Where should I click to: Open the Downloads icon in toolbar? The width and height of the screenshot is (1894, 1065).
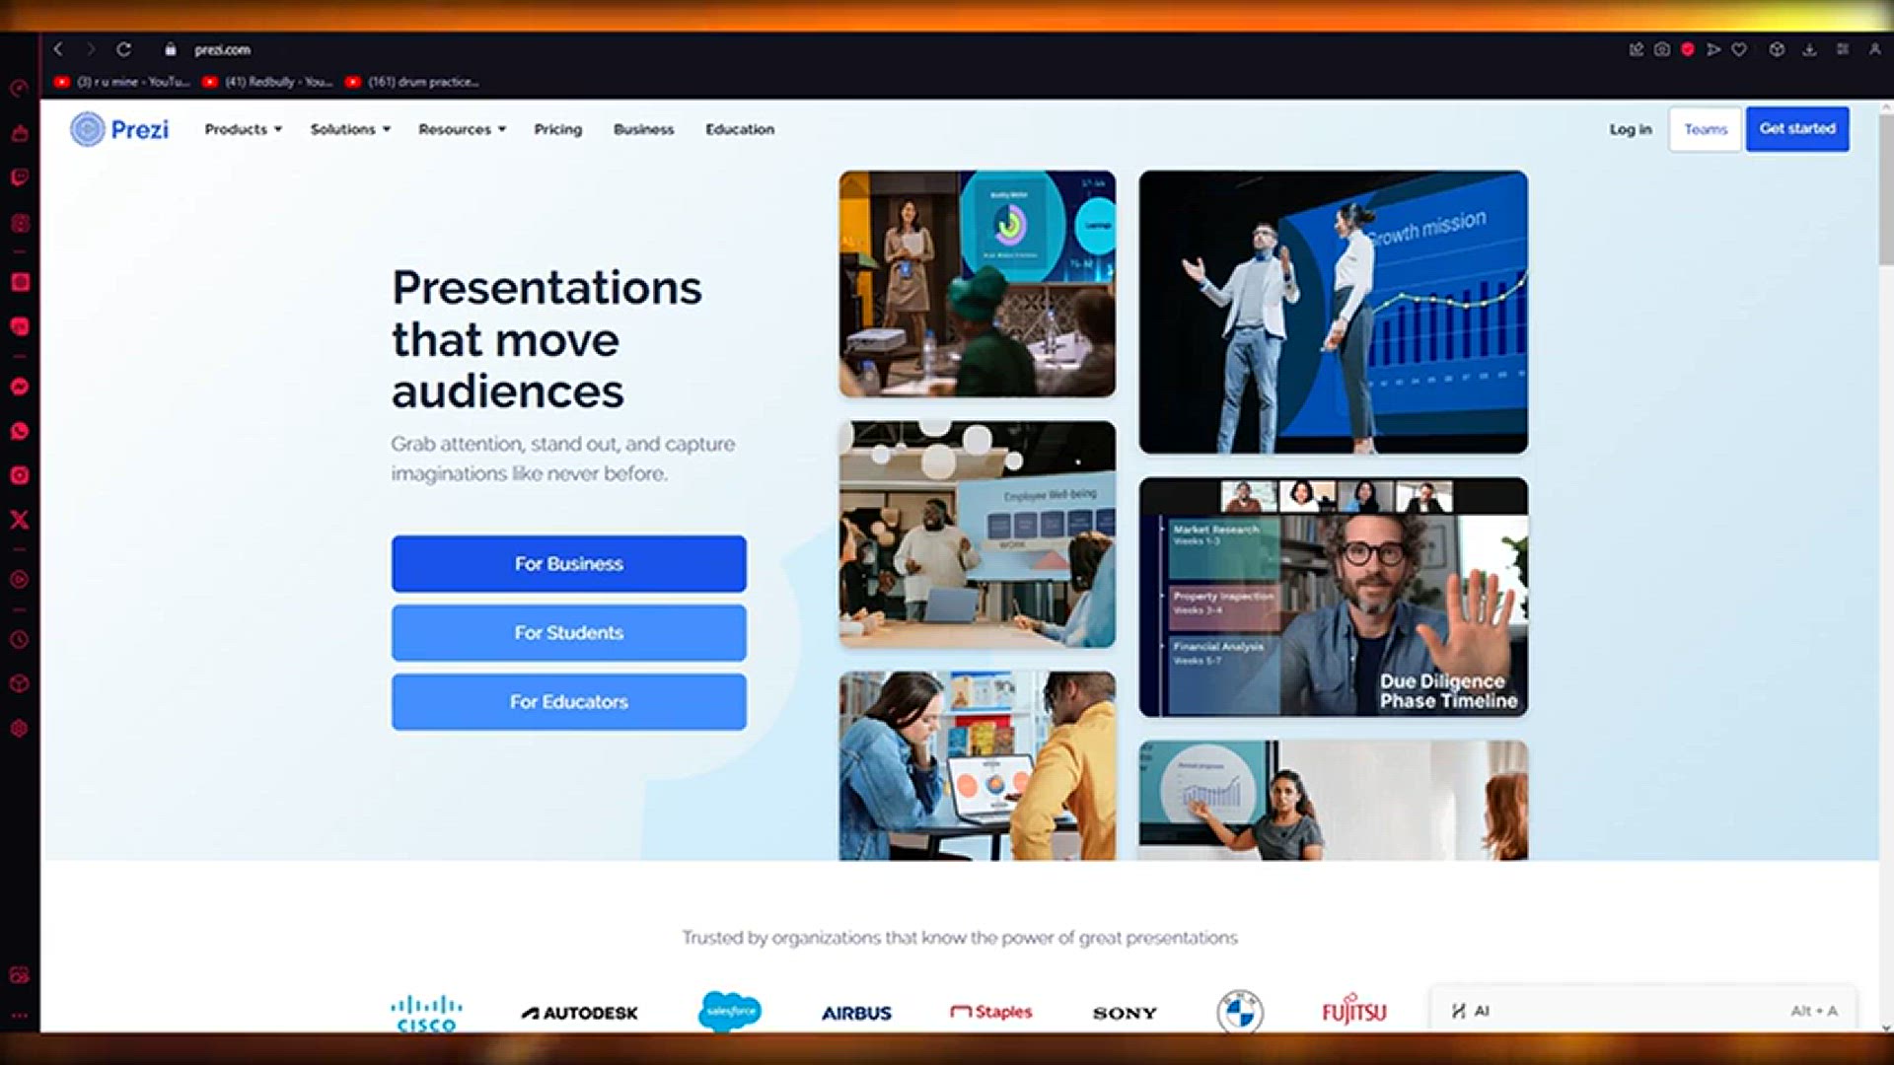pos(1809,49)
